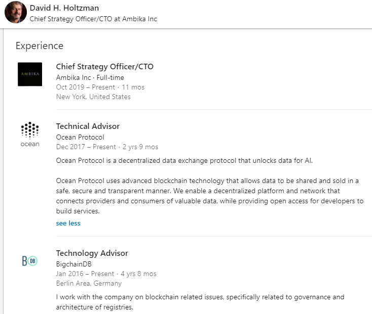Open the Technical Advisor position title

tap(88, 126)
